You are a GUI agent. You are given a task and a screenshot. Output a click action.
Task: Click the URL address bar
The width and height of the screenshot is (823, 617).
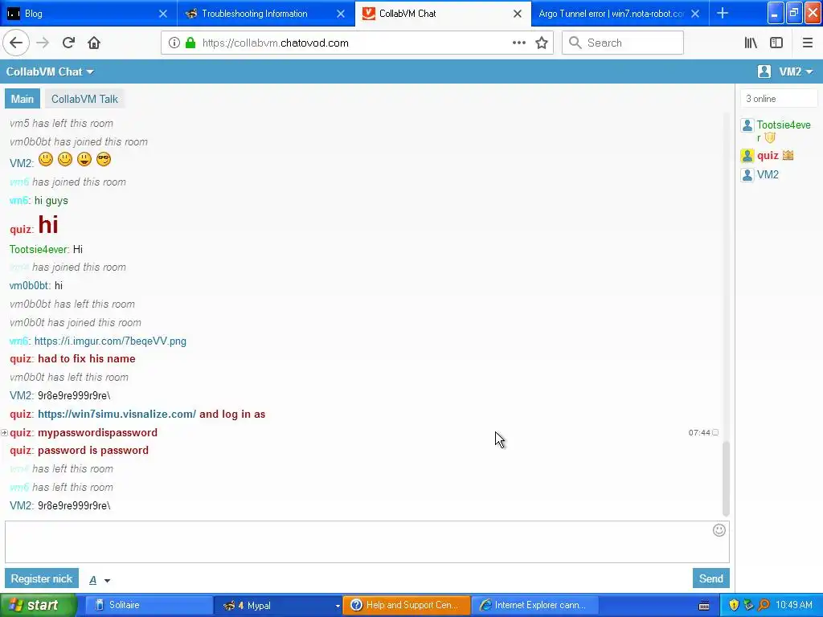(357, 43)
